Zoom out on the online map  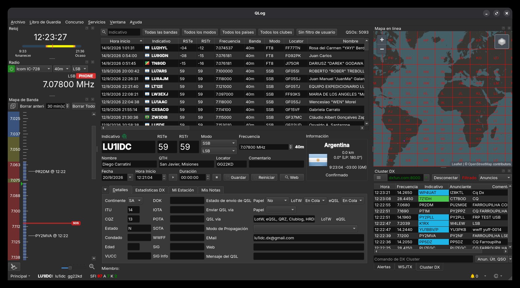tap(382, 49)
